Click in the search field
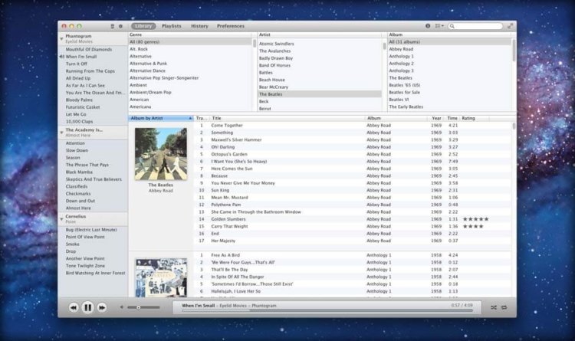Viewport: 575px width, 341px height. point(475,26)
